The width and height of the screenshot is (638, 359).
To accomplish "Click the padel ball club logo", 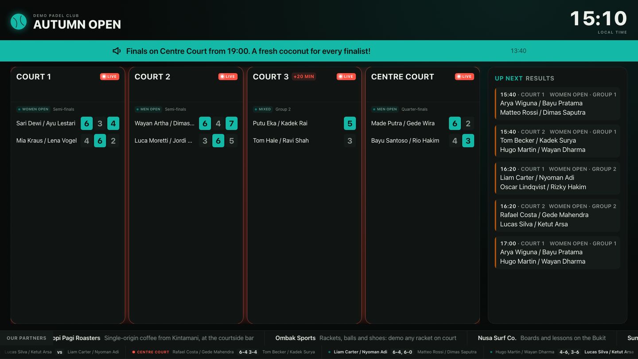I will point(19,21).
